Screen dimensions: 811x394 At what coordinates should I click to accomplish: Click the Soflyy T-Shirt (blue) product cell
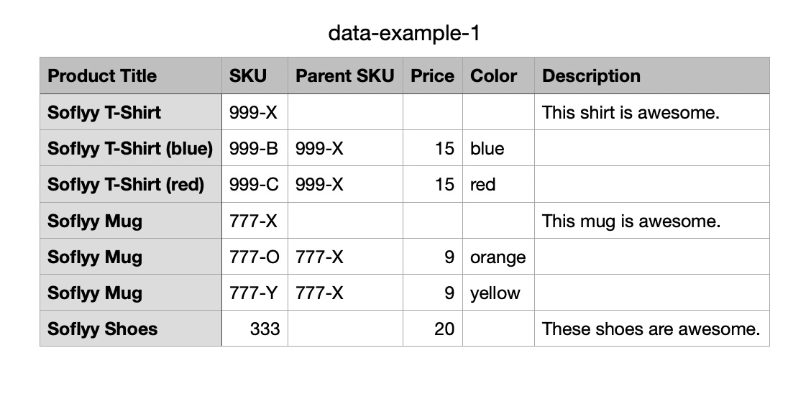(130, 149)
